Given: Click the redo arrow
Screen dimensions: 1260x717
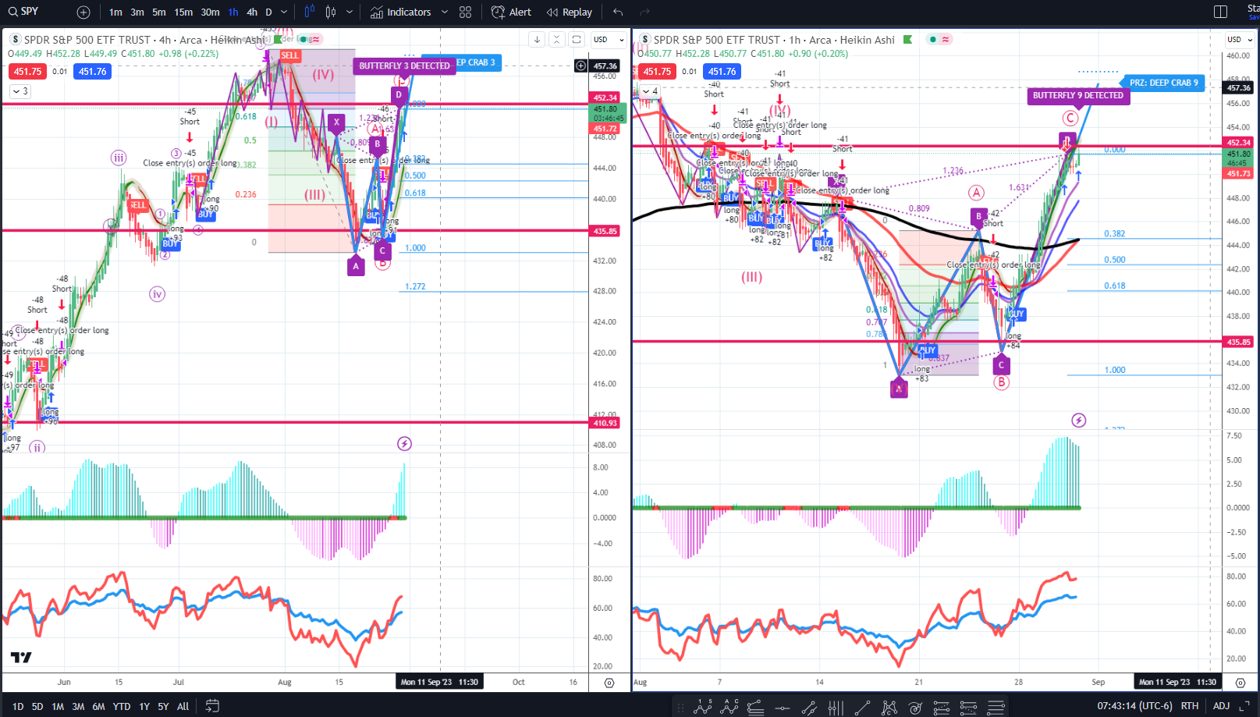Looking at the screenshot, I should pyautogui.click(x=644, y=12).
